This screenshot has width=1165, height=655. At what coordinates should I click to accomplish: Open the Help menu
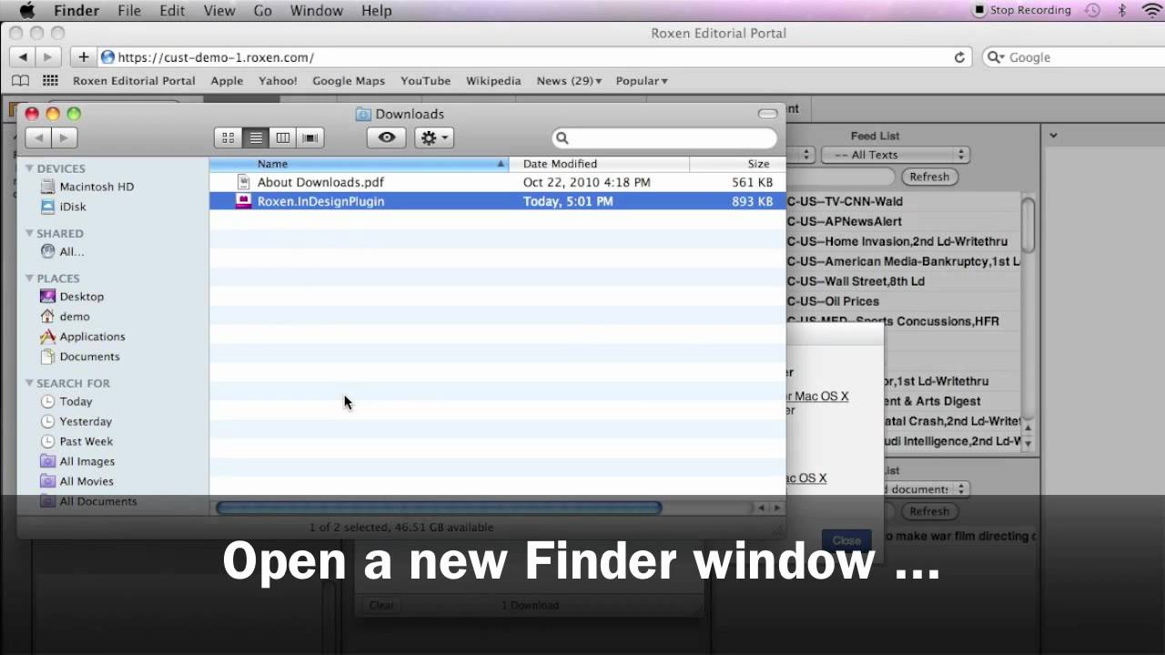tap(377, 11)
